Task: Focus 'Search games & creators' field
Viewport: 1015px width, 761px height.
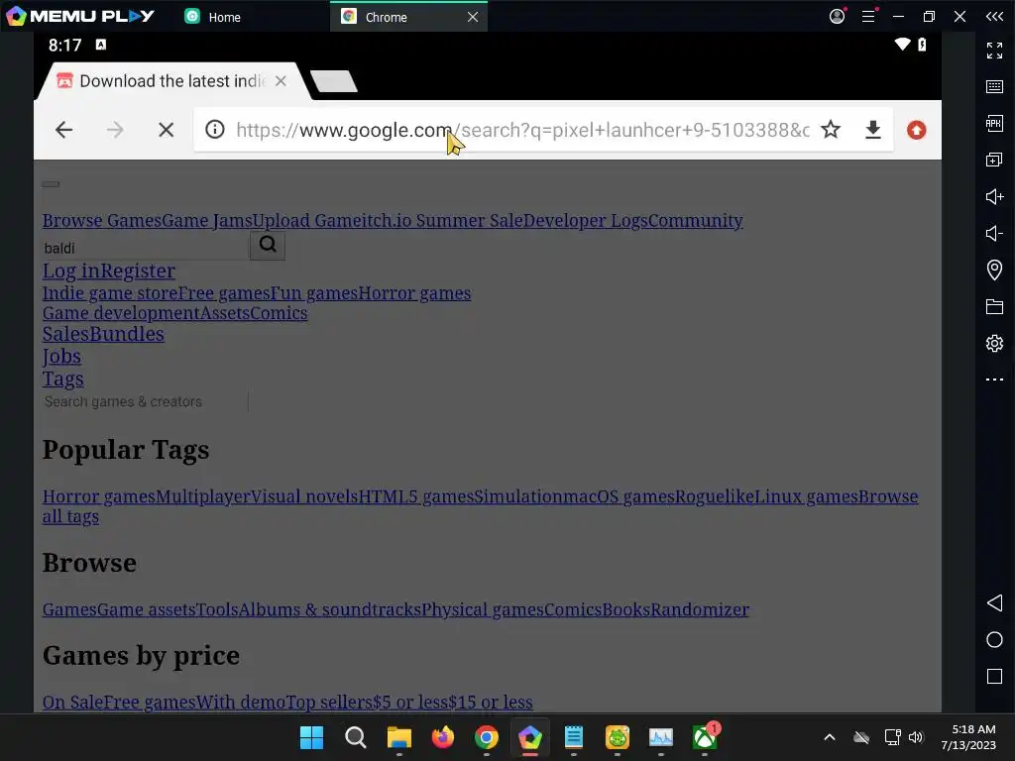Action: point(146,402)
